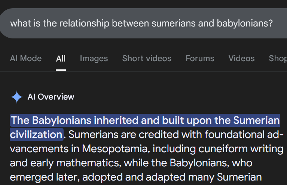The image size is (287, 185).
Task: Click the word mathematics in the overview
Action: pyautogui.click(x=89, y=163)
